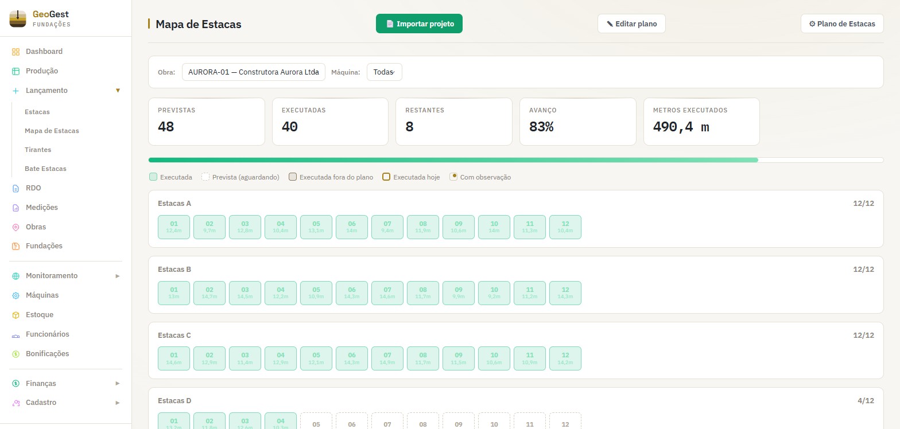The image size is (900, 429).
Task: Click the green Executada legend swatch
Action: pos(153,177)
